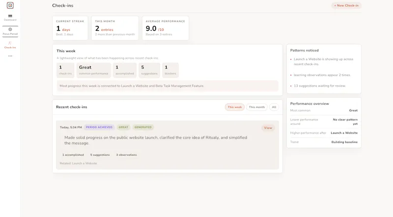This screenshot has height=217, width=393.
Task: Click 'learning observations appear 2 times' item
Action: pyautogui.click(x=322, y=75)
